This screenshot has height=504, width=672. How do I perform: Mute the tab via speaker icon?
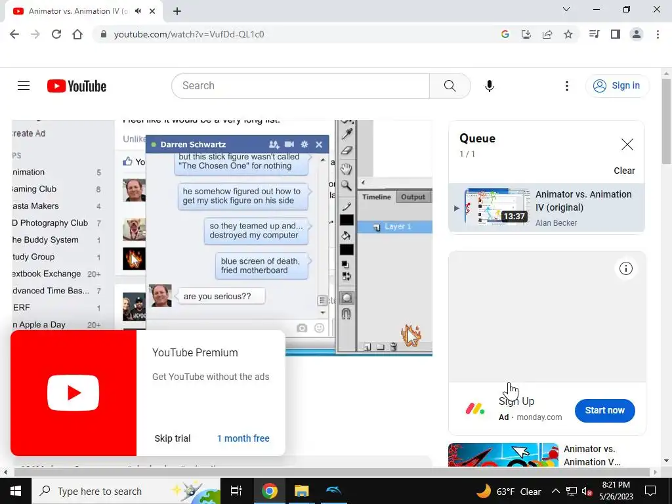138,11
